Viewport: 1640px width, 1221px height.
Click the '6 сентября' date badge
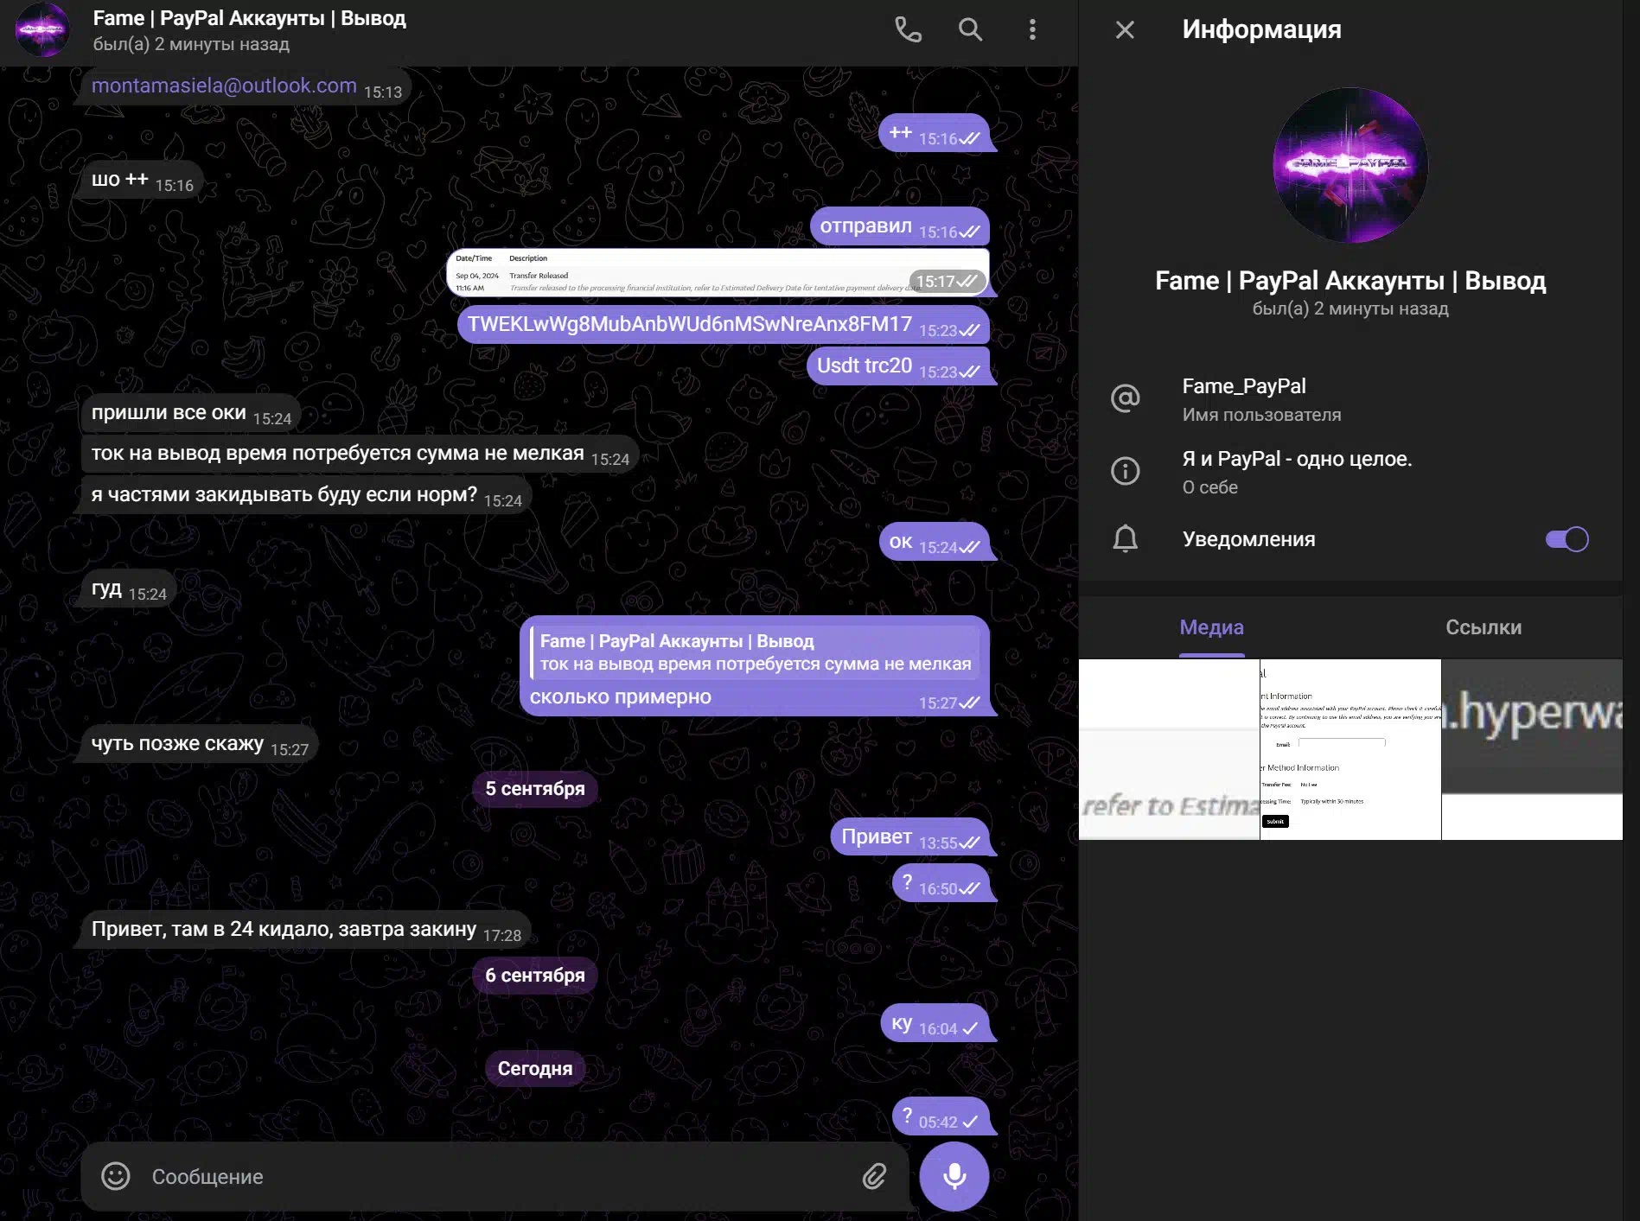coord(534,976)
